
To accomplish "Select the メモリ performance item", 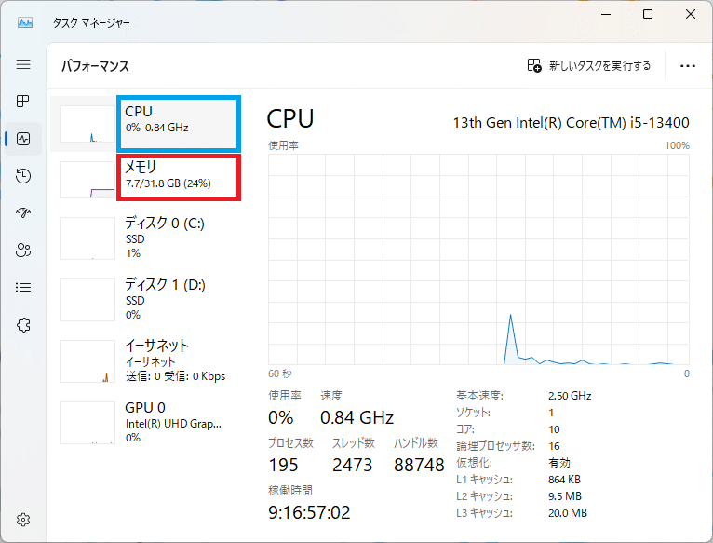I will [x=145, y=178].
